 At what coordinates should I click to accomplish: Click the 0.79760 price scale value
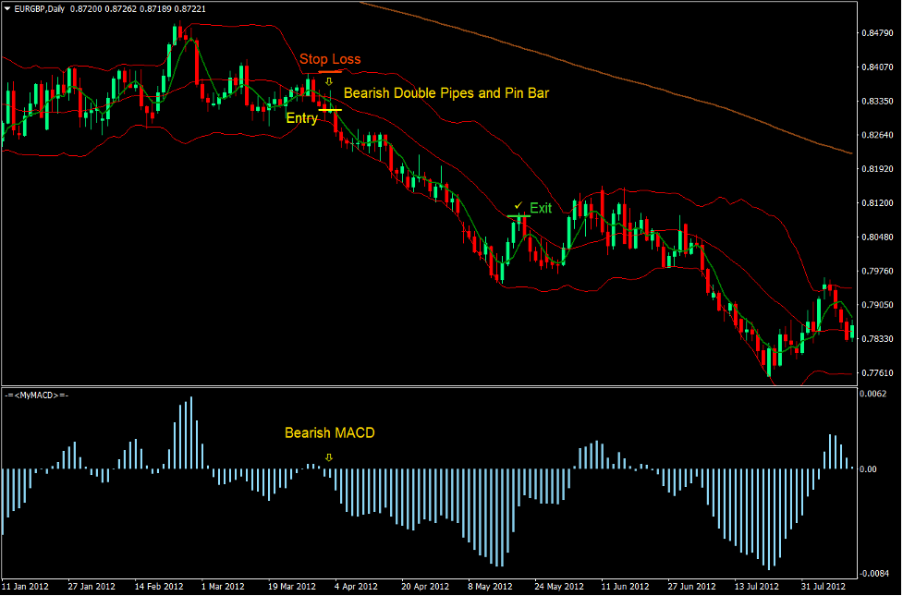tap(878, 272)
